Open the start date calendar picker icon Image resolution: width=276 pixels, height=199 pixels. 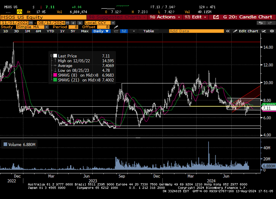[x=31, y=23]
